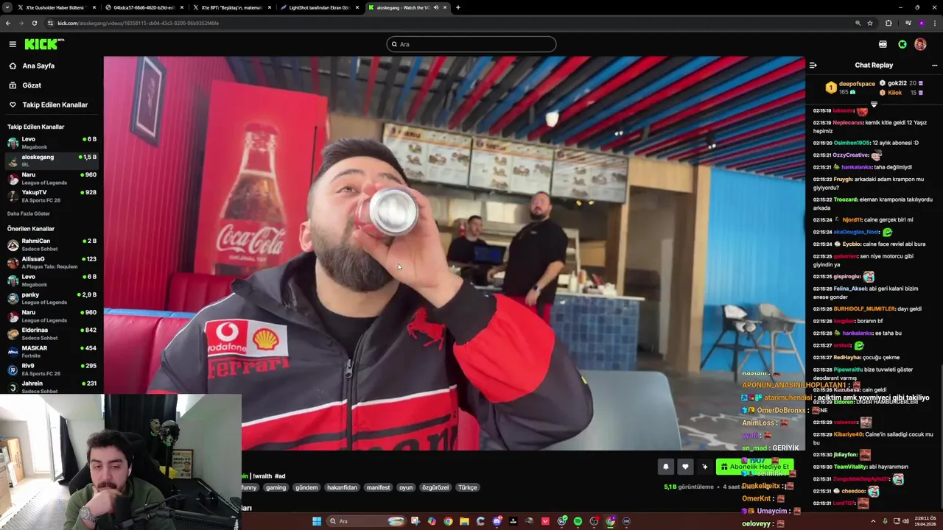Open aloskegang channel in sidebar
943x530 pixels.
point(52,160)
